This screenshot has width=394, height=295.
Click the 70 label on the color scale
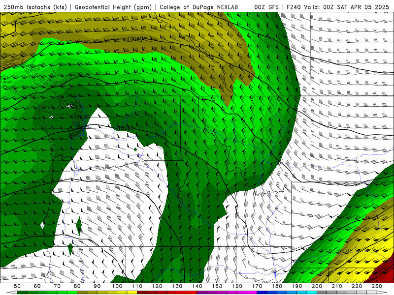(57, 286)
